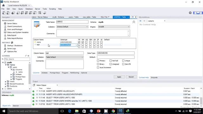Toggle the left sidebar panel view icon
The image size is (203, 114).
194,13
